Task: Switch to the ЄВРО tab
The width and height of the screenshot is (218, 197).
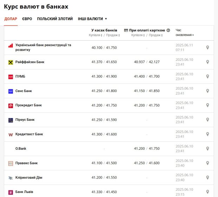Action: tap(27, 19)
